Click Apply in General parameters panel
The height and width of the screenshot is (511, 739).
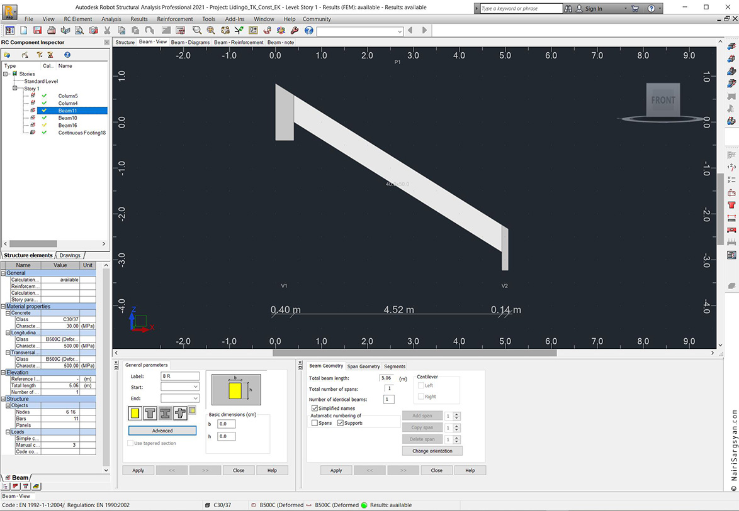(138, 470)
